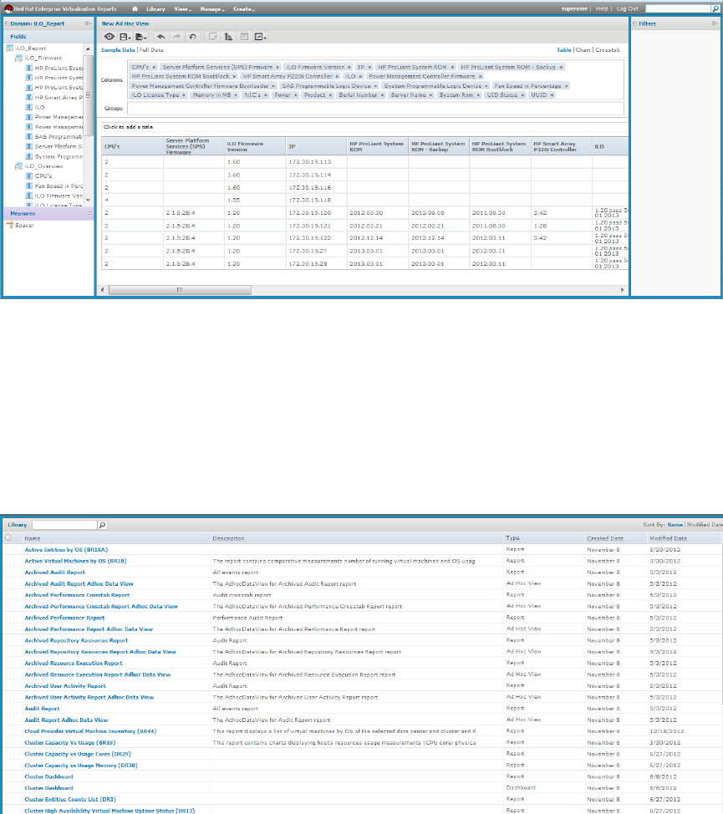
Task: Open the Create dropdown menu
Action: (x=244, y=9)
